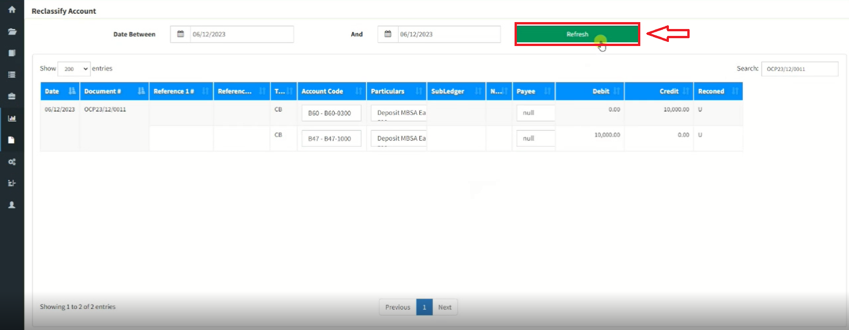Click the Home icon in sidebar
This screenshot has width=849, height=330.
click(12, 10)
